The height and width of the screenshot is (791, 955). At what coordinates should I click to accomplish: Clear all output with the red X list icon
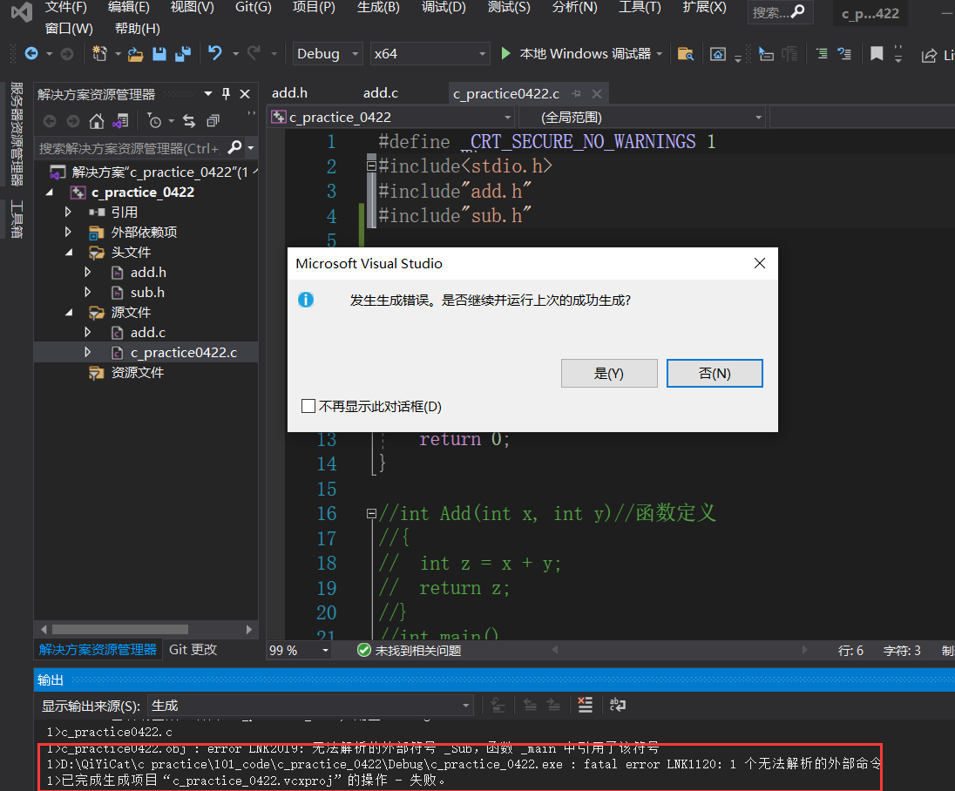coord(586,705)
